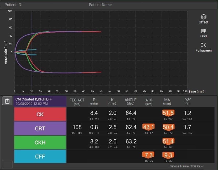Click the TEG-ACT column header
The width and height of the screenshot is (218, 170).
click(x=77, y=101)
